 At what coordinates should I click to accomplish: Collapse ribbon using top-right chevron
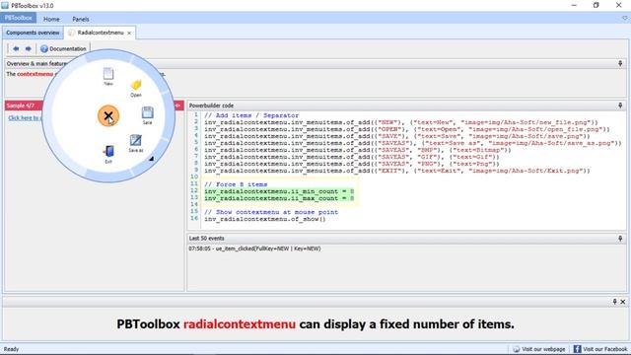coord(624,19)
